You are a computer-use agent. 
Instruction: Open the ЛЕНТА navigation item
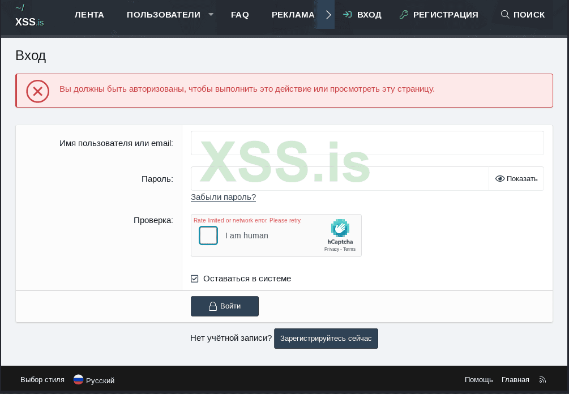(89, 15)
